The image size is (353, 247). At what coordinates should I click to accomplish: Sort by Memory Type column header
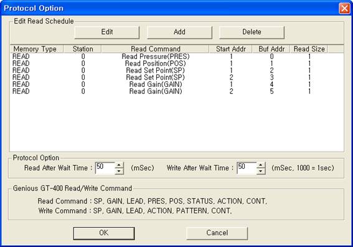37,49
